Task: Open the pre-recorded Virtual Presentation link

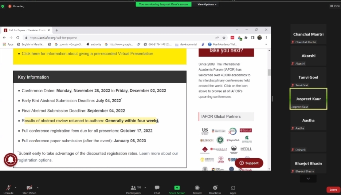Action: pos(87,53)
